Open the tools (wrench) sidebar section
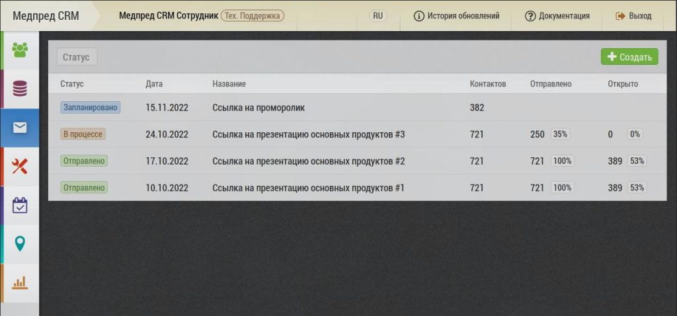 click(20, 167)
